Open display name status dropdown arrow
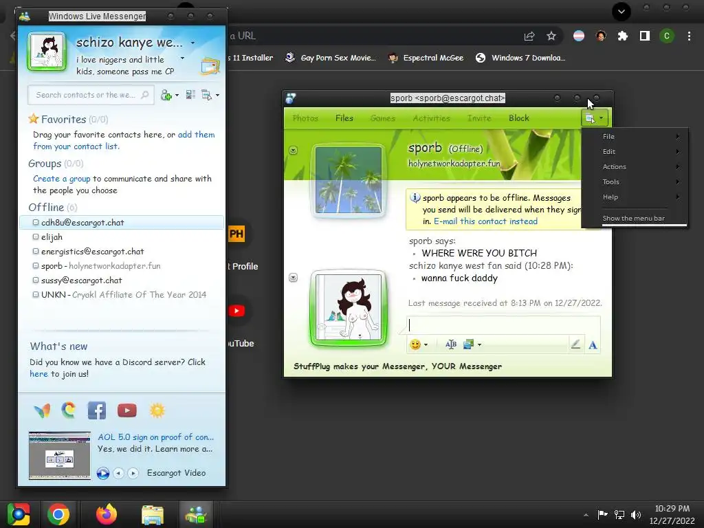Screen dimensions: 704x528 coord(192,43)
